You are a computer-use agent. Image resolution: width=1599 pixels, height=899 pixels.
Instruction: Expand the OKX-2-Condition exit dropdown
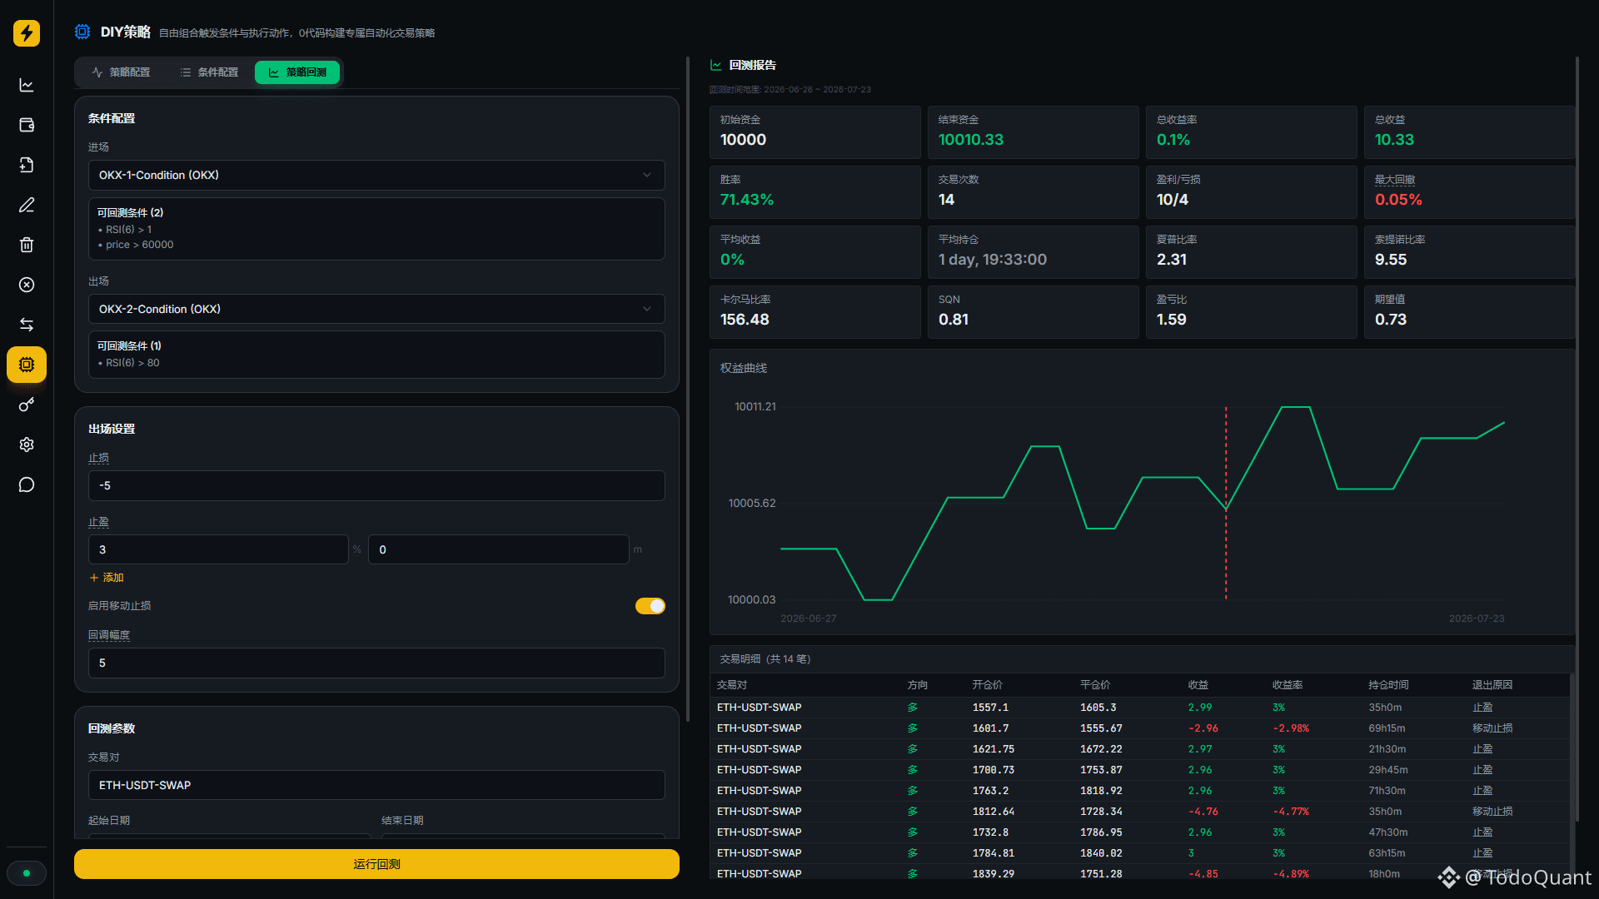376,309
